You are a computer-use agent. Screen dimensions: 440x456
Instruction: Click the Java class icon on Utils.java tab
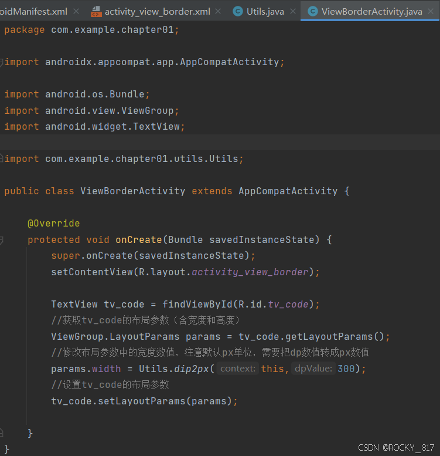tap(238, 11)
